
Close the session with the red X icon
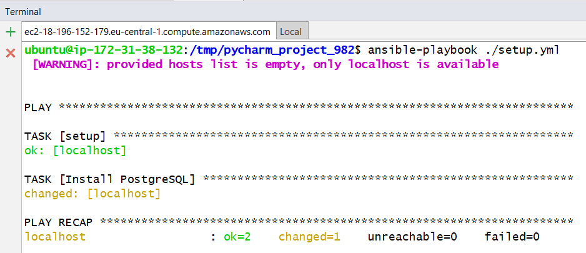11,54
